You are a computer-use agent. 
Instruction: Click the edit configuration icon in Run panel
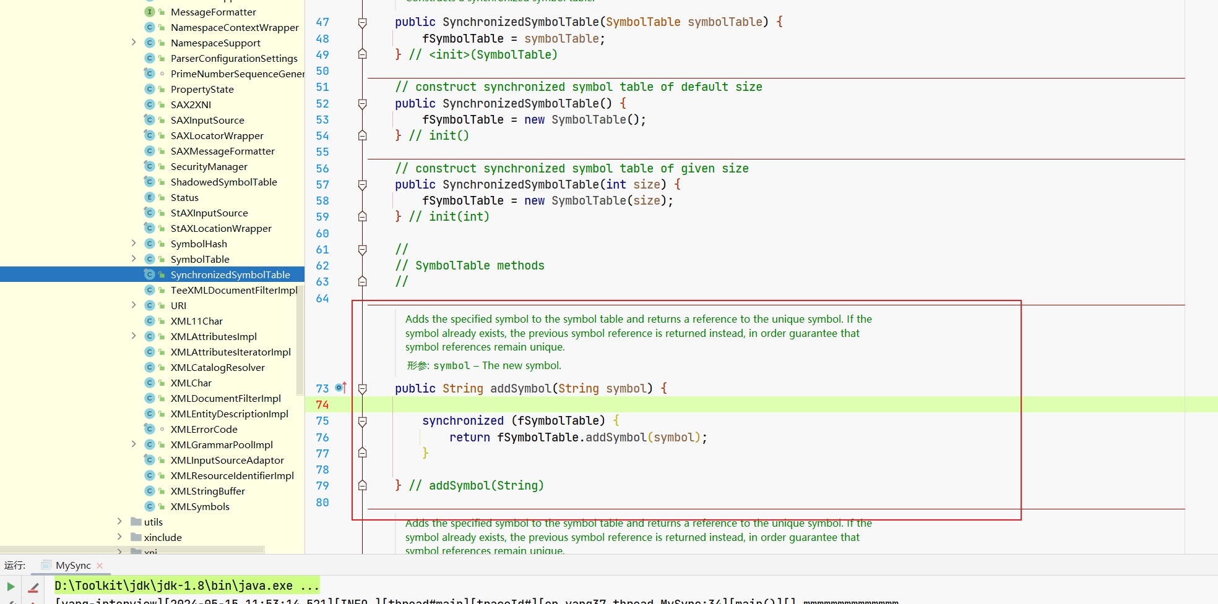click(33, 587)
